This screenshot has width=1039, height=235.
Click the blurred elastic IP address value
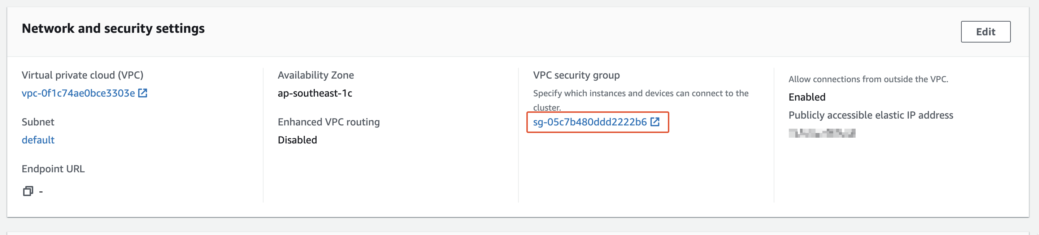coord(822,133)
